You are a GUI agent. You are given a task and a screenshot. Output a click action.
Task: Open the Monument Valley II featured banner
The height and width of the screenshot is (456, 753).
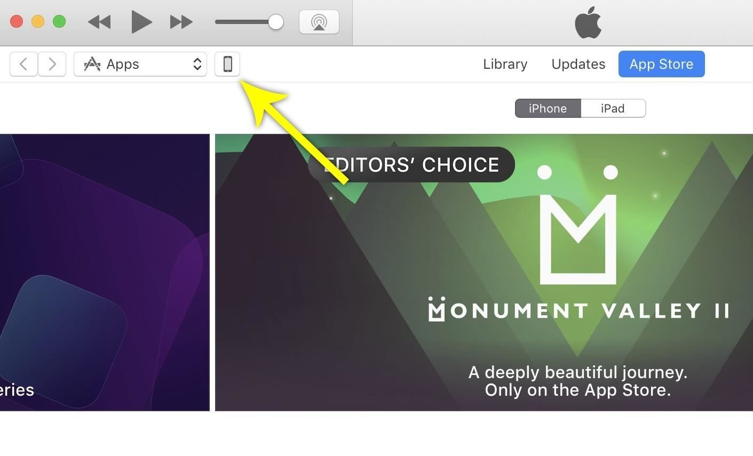coord(484,273)
